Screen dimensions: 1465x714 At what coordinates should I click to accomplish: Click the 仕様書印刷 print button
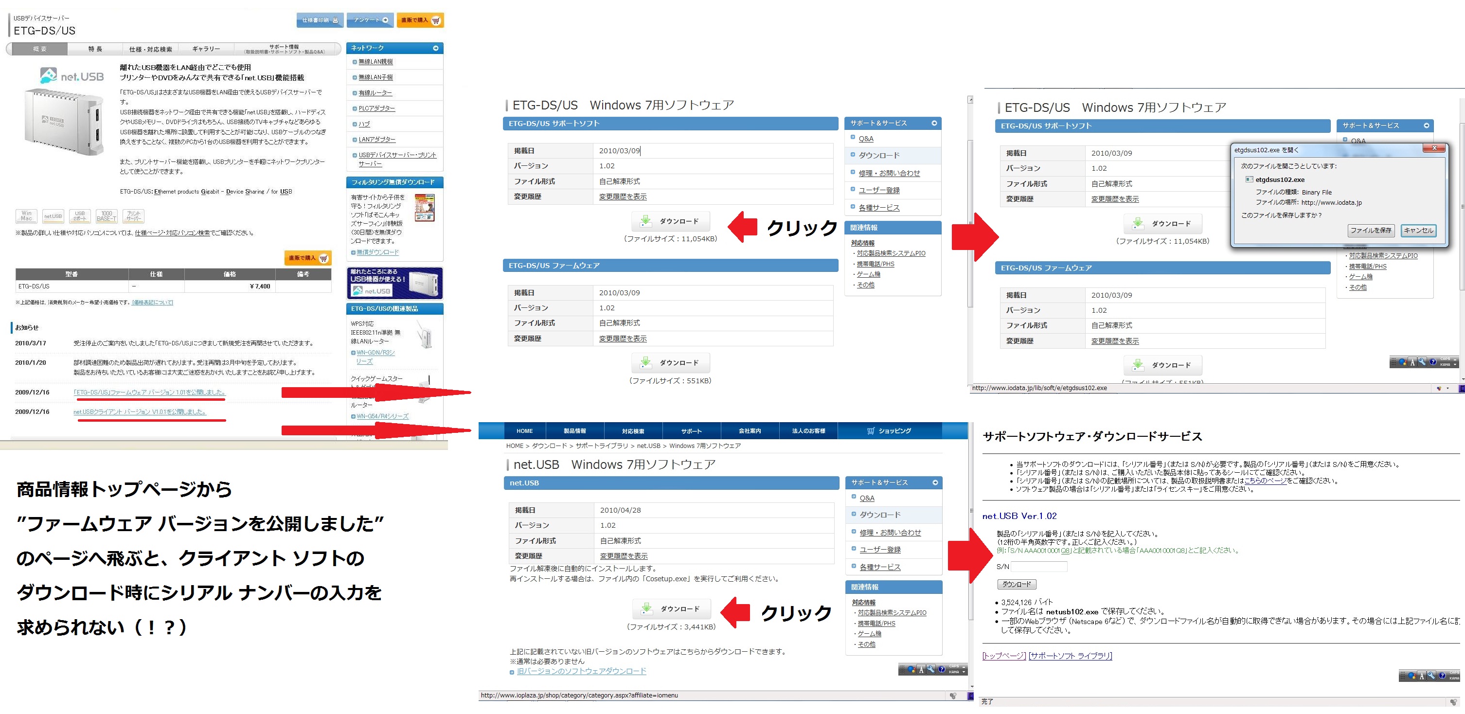tap(319, 20)
